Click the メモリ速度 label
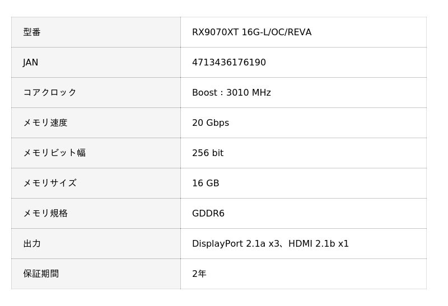 coord(45,123)
